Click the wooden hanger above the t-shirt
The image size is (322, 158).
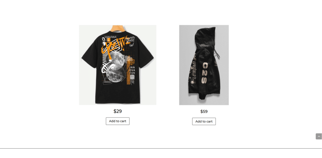[x=118, y=29]
